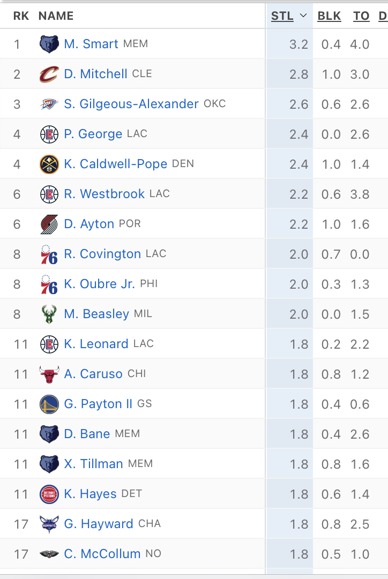Click the Pelicans logo beside C. McCollum
This screenshot has height=579, width=388.
pyautogui.click(x=49, y=554)
